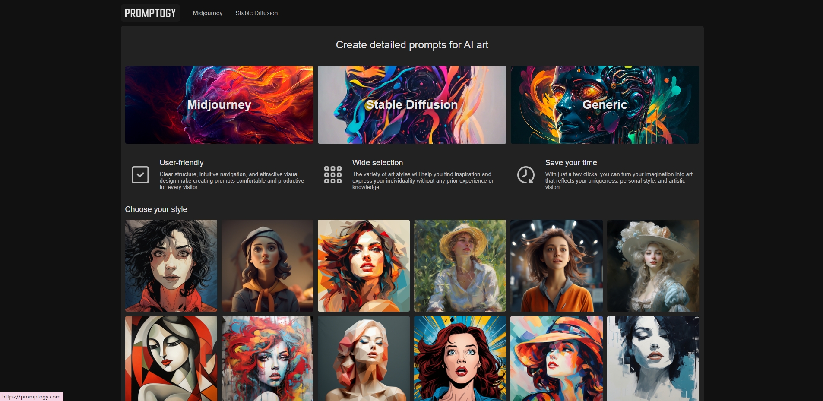Viewport: 823px width, 401px height.
Task: Open Stable Diffusion in top navigation
Action: [256, 13]
